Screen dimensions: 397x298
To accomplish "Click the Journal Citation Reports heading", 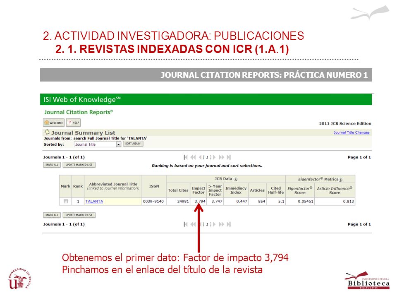I will 79,112.
